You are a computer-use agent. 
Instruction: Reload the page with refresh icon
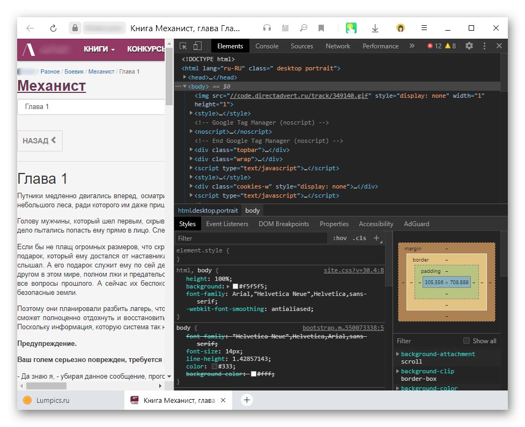coord(53,28)
